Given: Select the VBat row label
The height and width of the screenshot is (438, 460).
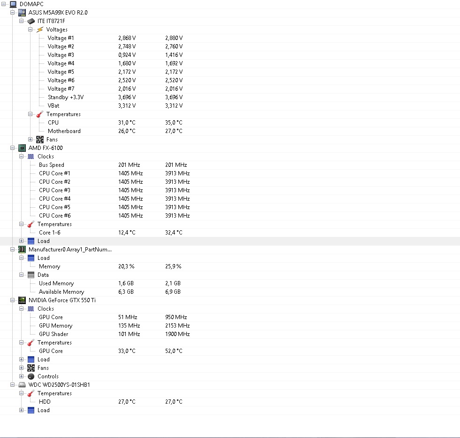Looking at the screenshot, I should pos(54,106).
